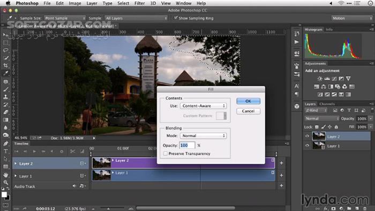This screenshot has width=375, height=211.
Task: Select the Eyedropper tool in toolbox
Action: 5,73
